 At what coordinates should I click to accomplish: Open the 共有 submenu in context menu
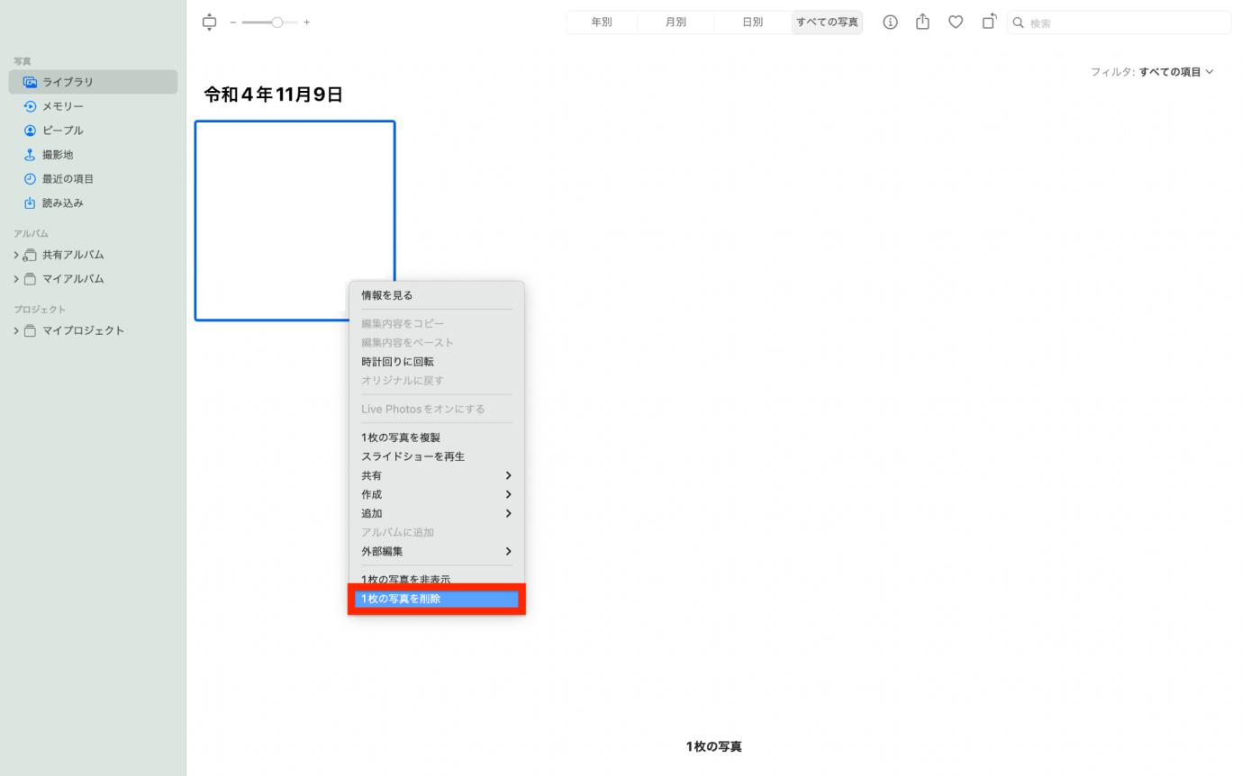(436, 475)
